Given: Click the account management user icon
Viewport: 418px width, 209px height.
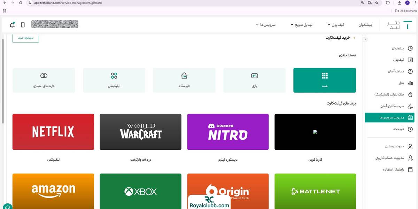Looking at the screenshot, I should pyautogui.click(x=410, y=158).
